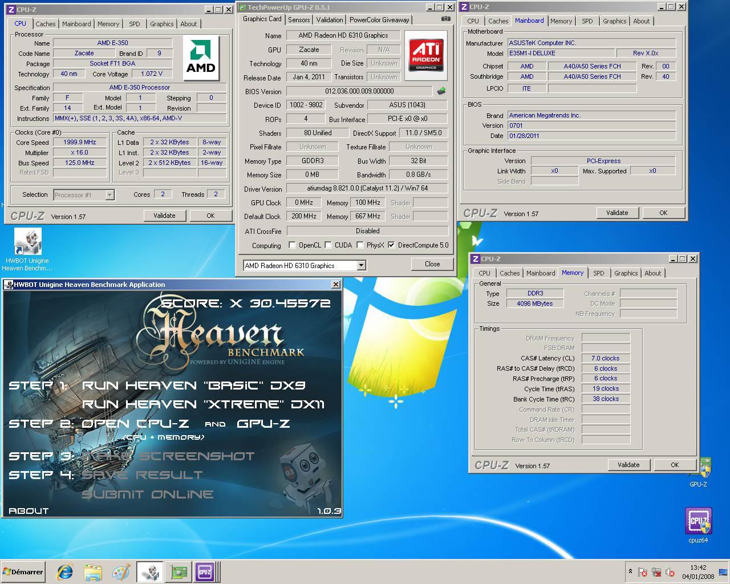Image resolution: width=730 pixels, height=584 pixels.
Task: Click Close button in GPU-Z
Action: [x=432, y=264]
